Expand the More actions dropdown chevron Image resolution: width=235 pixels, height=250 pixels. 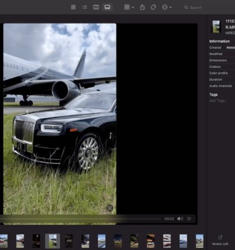point(170,7)
